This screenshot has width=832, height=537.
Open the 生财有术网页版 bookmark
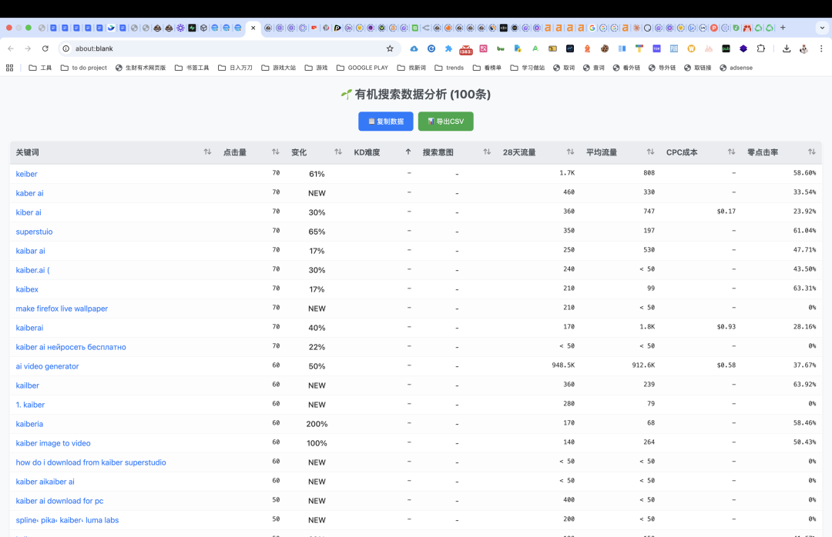141,68
